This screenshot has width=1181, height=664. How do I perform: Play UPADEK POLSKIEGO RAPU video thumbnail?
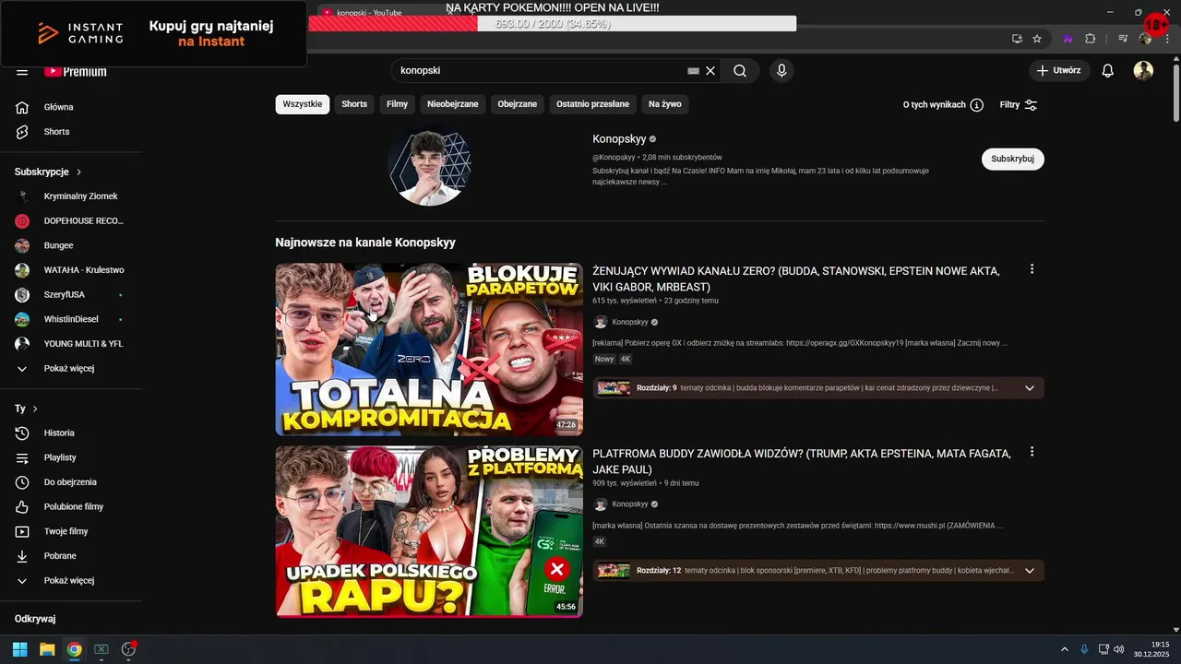pos(429,532)
